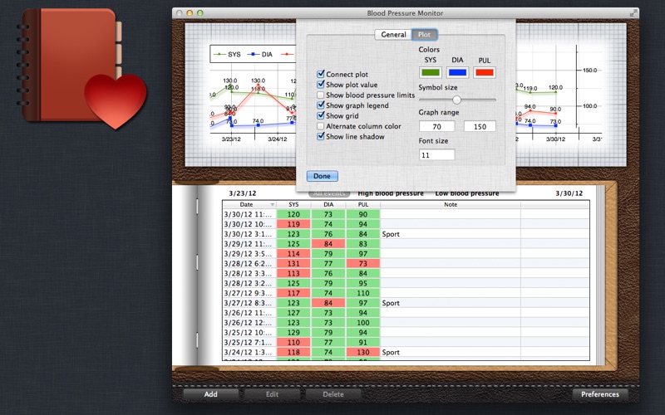The width and height of the screenshot is (665, 415).
Task: Click the SYS entry in graph legend
Action: (227, 54)
